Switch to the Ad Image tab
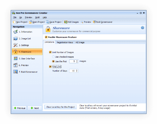The width and height of the screenshot is (157, 124). (x=80, y=42)
